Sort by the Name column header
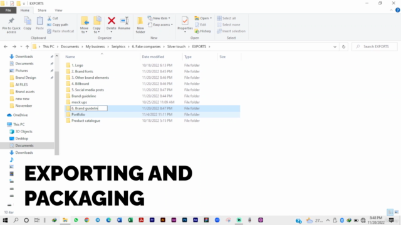401x225 pixels. point(70,57)
